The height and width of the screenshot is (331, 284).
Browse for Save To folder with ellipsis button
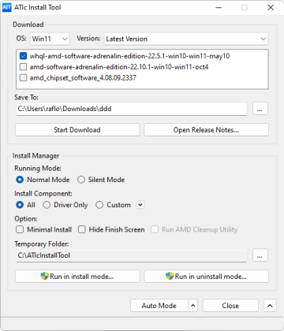(260, 109)
